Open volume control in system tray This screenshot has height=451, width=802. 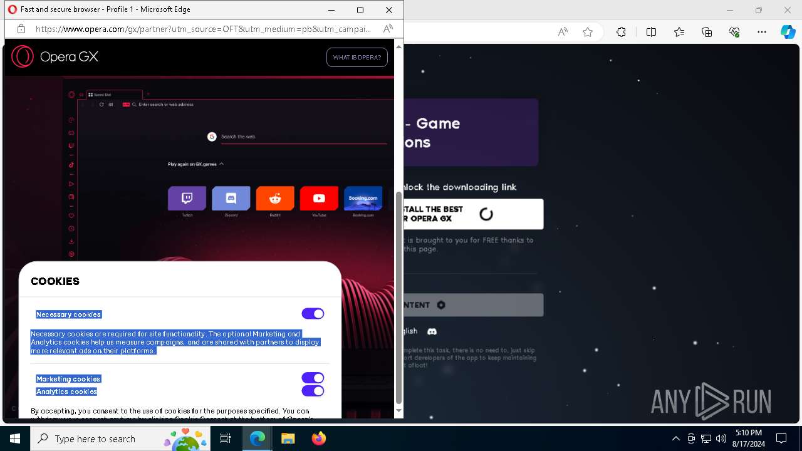pos(721,438)
